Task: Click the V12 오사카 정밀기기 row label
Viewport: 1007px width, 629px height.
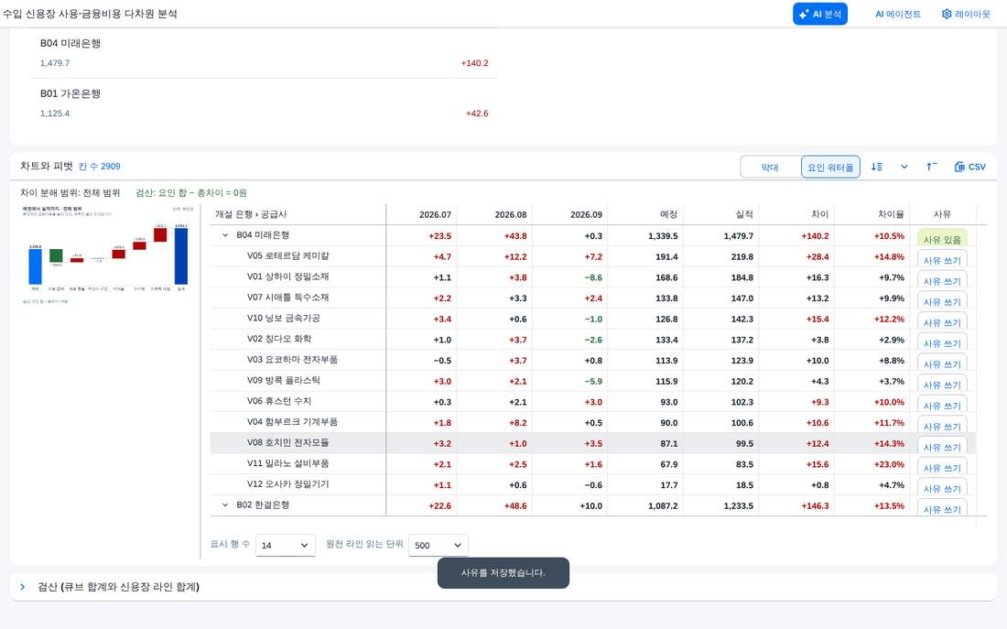Action: coord(287,483)
